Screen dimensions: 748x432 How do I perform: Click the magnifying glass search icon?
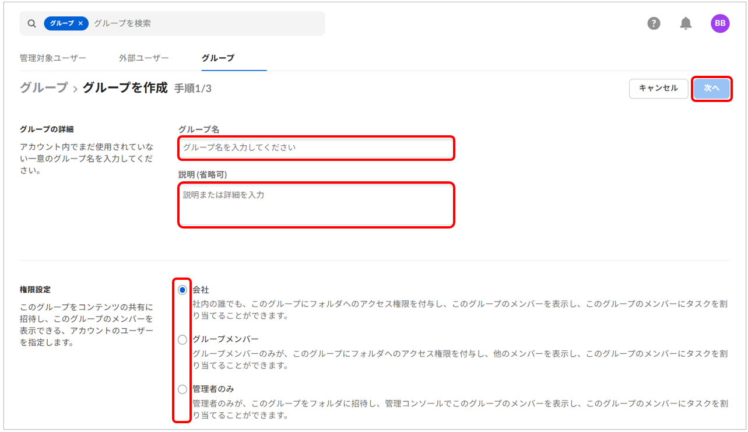click(31, 23)
